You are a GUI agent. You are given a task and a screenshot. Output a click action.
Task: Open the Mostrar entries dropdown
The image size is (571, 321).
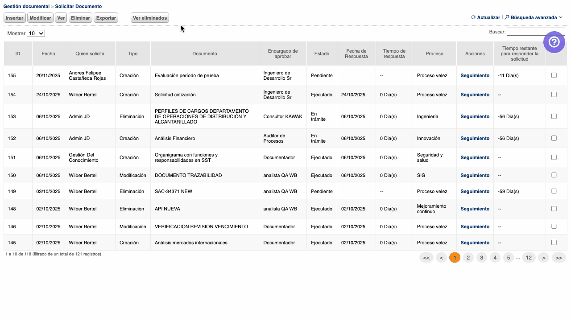(x=36, y=33)
